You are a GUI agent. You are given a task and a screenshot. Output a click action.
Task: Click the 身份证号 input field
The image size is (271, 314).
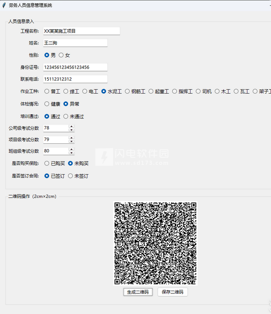[x=75, y=67]
